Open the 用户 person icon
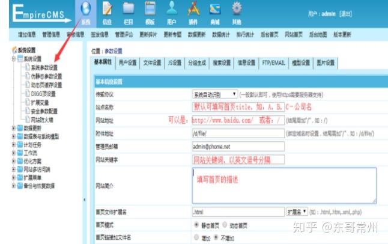The height and width of the screenshot is (244, 388). [x=172, y=8]
